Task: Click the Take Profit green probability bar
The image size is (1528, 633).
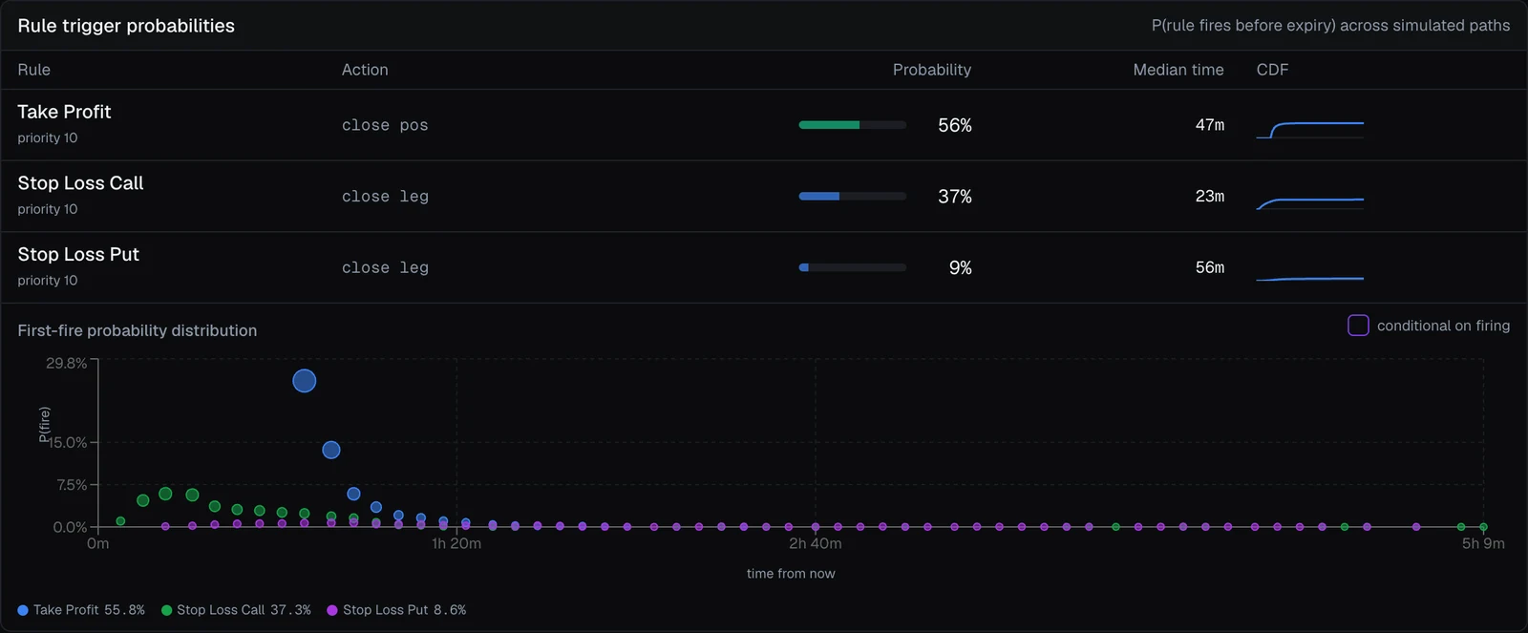Action: point(853,125)
